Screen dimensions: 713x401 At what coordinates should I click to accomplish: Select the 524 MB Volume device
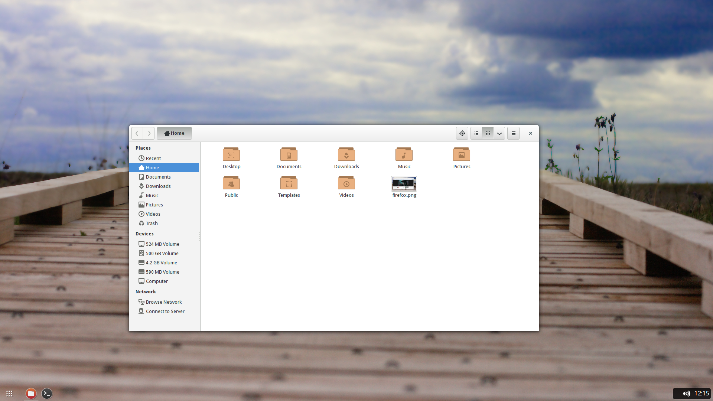pyautogui.click(x=164, y=244)
